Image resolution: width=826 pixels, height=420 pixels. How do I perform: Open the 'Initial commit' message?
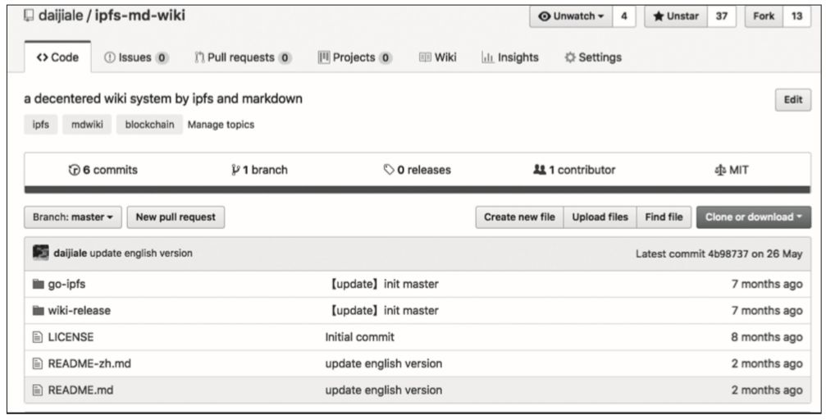tap(360, 337)
